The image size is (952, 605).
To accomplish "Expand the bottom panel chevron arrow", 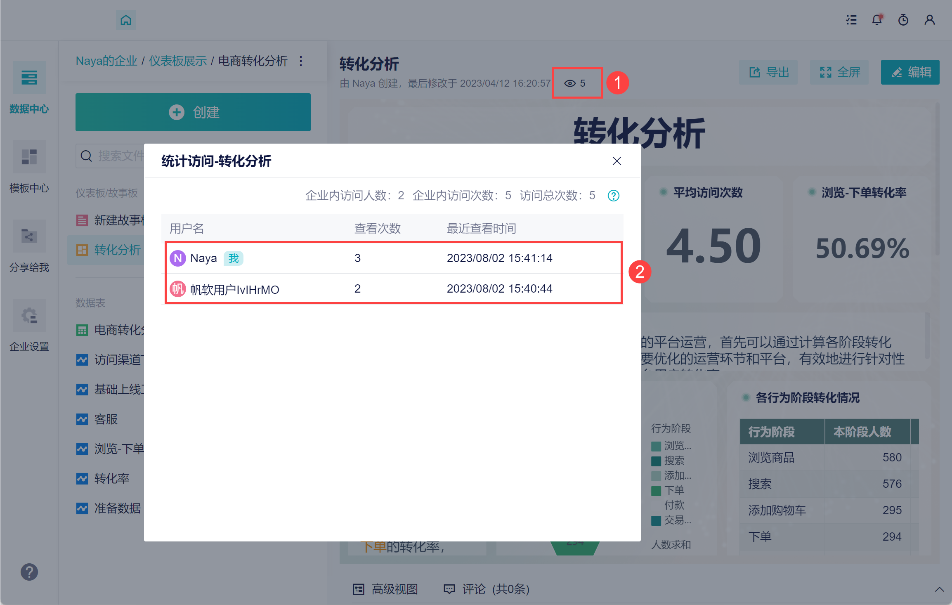I will (939, 589).
